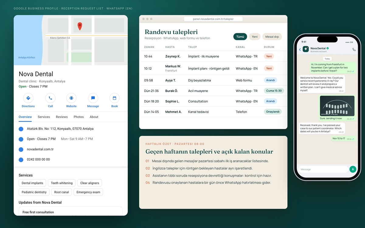Click the Message icon in business profile
This screenshot has height=228, width=365.
pos(93,98)
